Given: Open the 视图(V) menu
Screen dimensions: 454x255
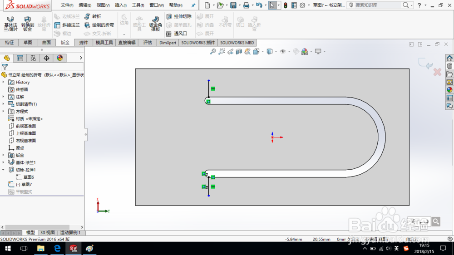Looking at the screenshot, I should click(103, 5).
